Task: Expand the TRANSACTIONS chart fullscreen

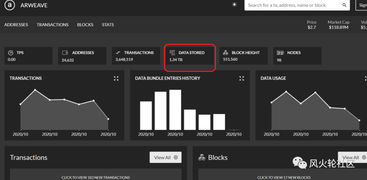Action: point(116,78)
